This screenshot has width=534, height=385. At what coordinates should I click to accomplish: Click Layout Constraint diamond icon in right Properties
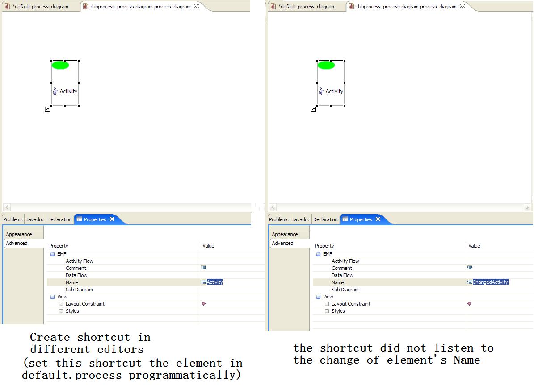(470, 303)
